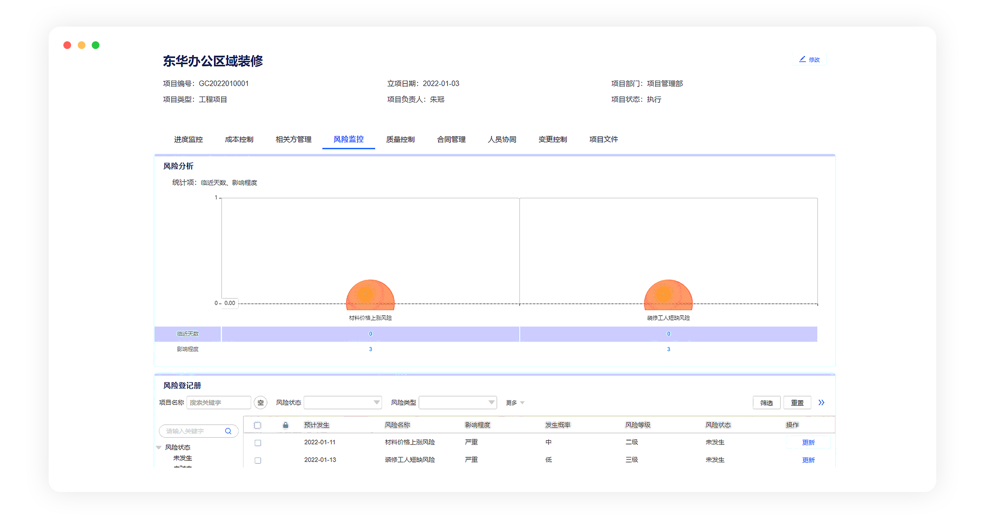Click the 筛选 filter button
986x521 pixels.
(x=766, y=403)
